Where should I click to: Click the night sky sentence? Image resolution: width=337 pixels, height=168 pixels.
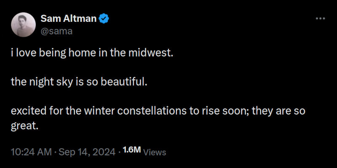80,82
